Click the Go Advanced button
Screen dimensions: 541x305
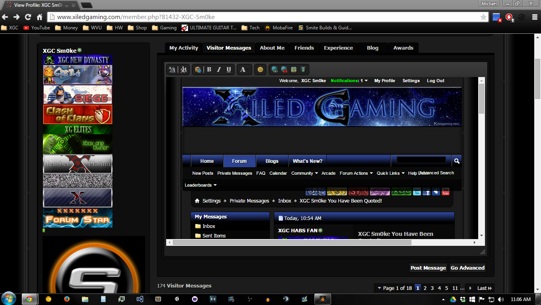[467, 268]
